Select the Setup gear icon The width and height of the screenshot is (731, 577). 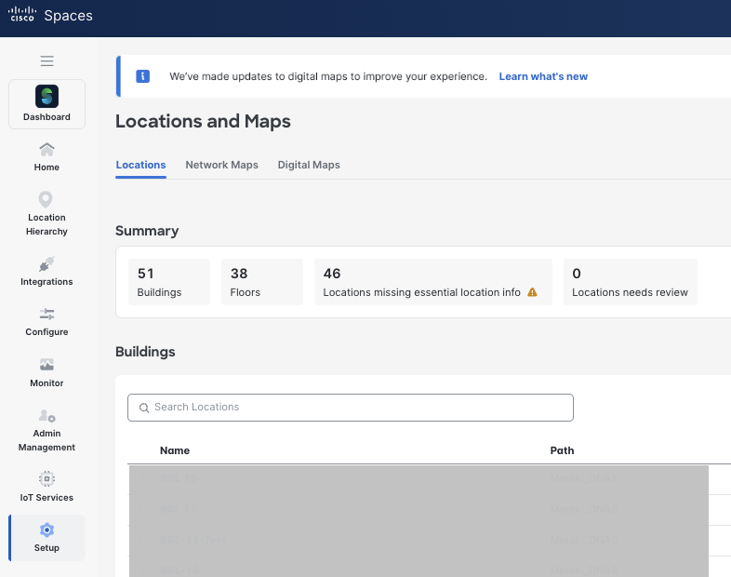[x=47, y=530]
